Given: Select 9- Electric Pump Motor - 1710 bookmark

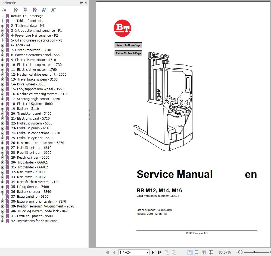Looking at the screenshot, I should 33,60.
